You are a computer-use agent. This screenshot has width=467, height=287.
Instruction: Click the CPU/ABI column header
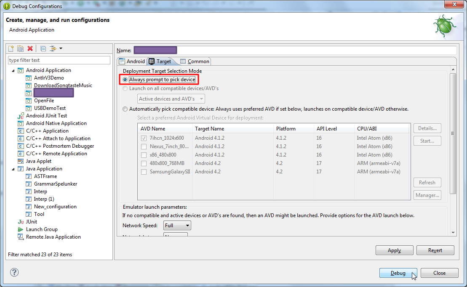382,129
